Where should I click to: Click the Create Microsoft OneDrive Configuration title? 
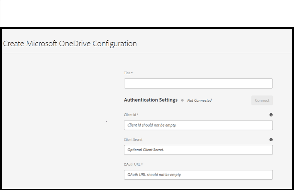pyautogui.click(x=70, y=44)
